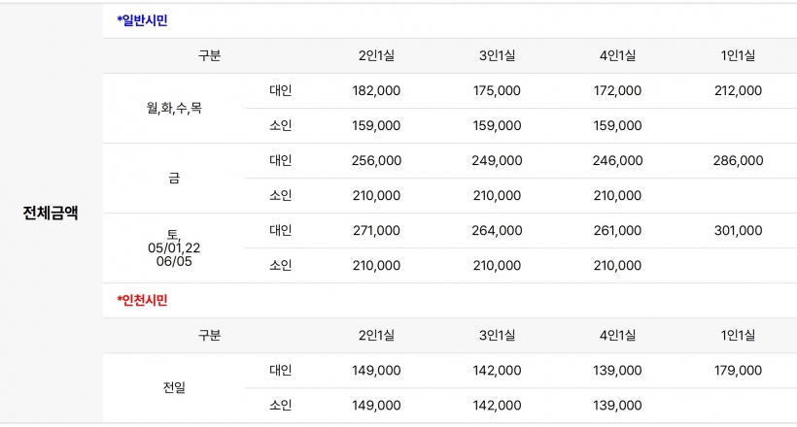
Task: Select the 264,000 price cell
Action: pos(497,231)
